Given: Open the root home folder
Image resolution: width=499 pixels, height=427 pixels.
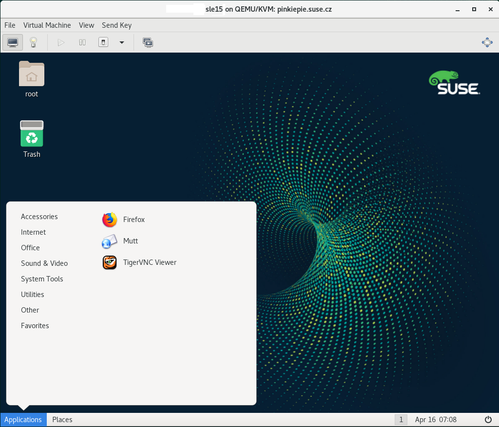Looking at the screenshot, I should point(32,79).
